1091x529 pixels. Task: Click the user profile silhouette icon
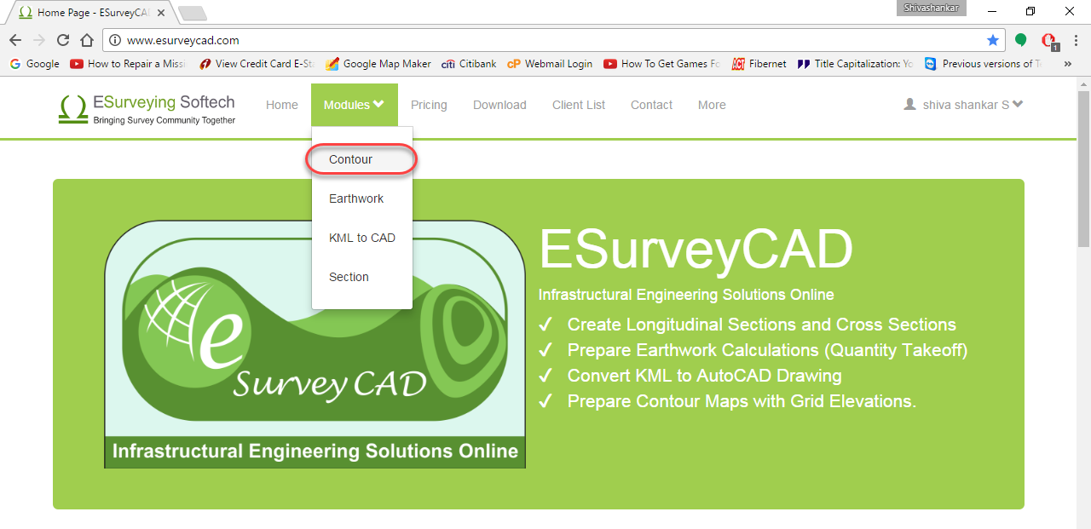coord(910,104)
